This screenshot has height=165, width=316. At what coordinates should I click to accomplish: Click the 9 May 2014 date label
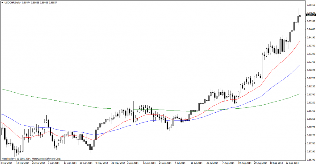(x=102, y=162)
